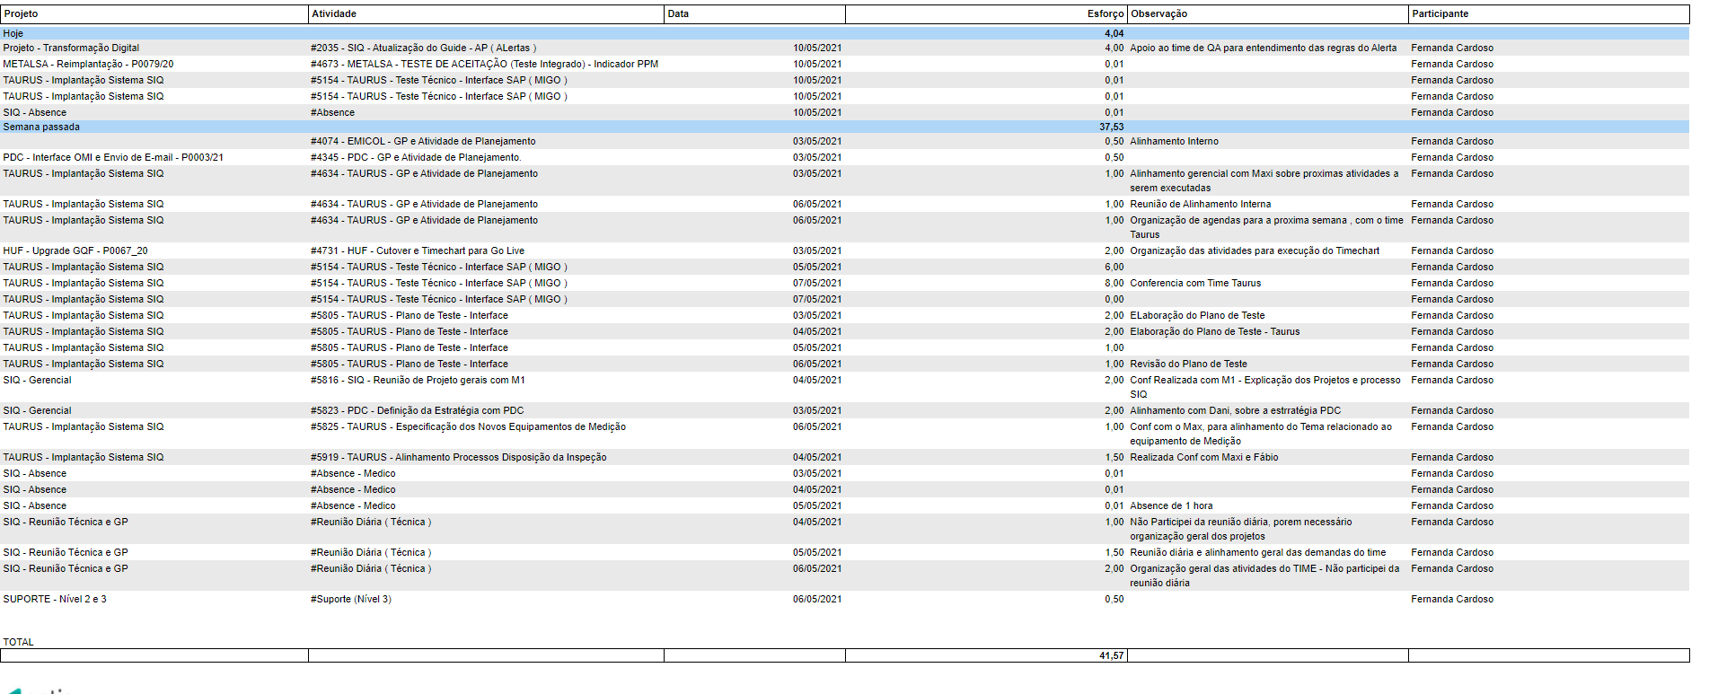Select the HUF Upgrade GQF P0067_20 project
This screenshot has height=694, width=1709.
[75, 251]
